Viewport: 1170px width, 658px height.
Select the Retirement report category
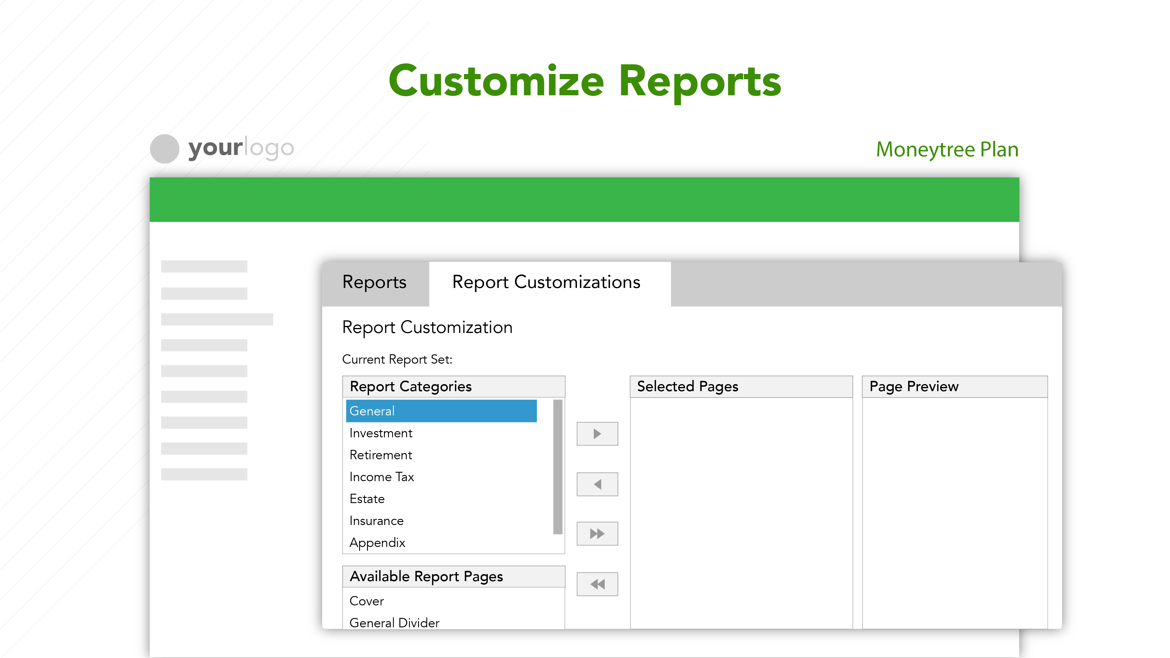pyautogui.click(x=381, y=455)
